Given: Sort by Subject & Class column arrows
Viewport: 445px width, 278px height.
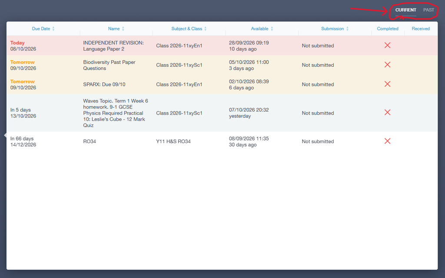Looking at the screenshot, I should pos(206,29).
